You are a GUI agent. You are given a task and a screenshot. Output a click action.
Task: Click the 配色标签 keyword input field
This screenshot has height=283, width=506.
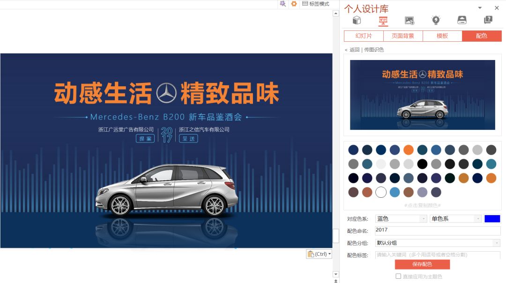click(438, 255)
